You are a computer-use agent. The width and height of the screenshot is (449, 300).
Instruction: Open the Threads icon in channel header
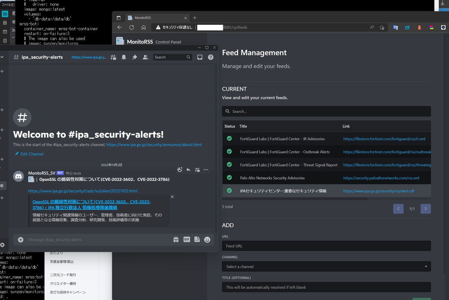click(113, 57)
